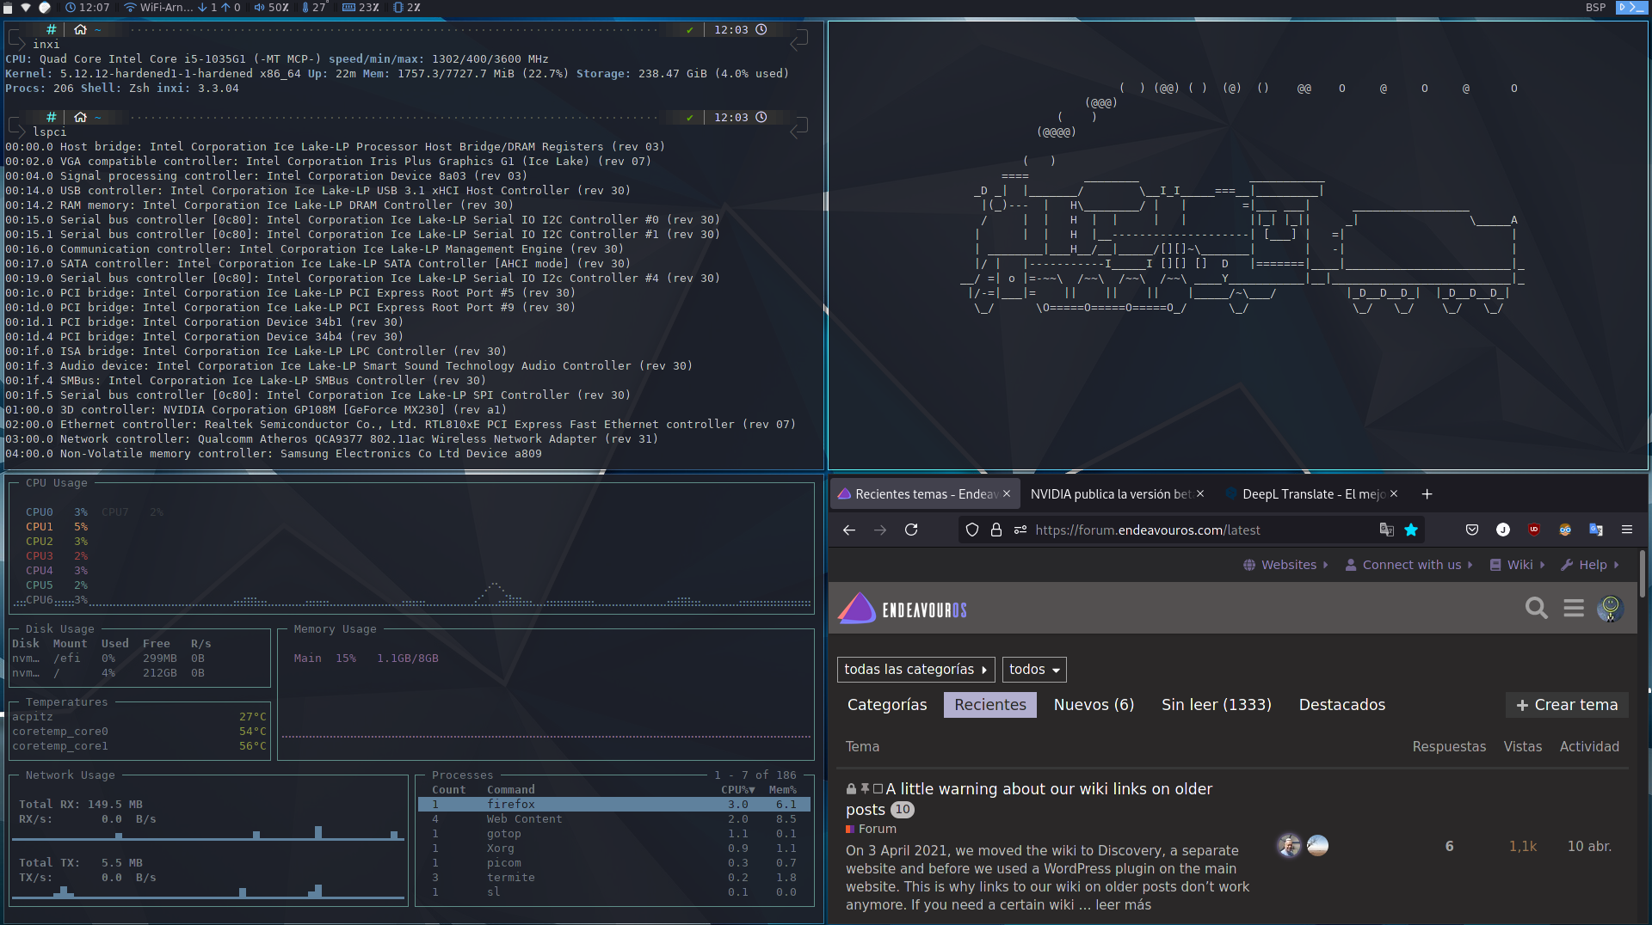The height and width of the screenshot is (925, 1652).
Task: Open the 'todos' tags dropdown
Action: (1034, 669)
